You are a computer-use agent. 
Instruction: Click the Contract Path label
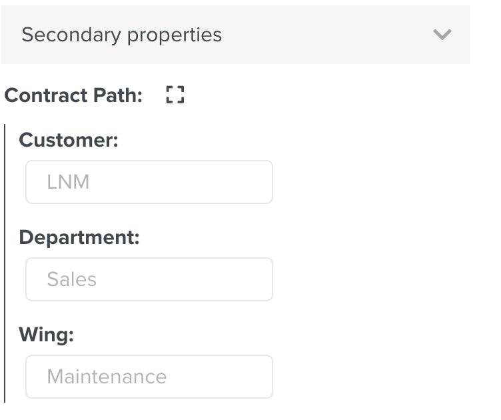pos(73,95)
